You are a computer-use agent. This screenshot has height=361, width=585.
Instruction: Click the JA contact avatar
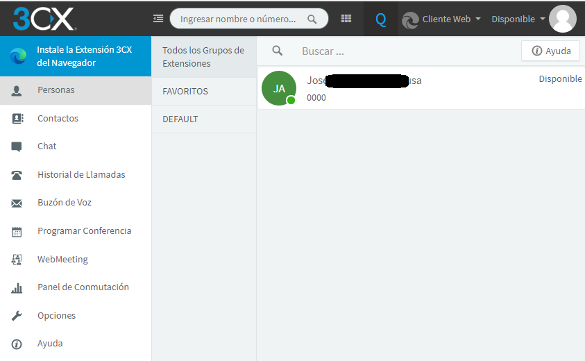(x=279, y=89)
